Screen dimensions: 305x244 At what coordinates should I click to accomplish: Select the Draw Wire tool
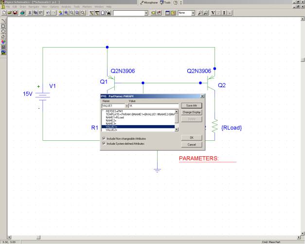coord(92,12)
